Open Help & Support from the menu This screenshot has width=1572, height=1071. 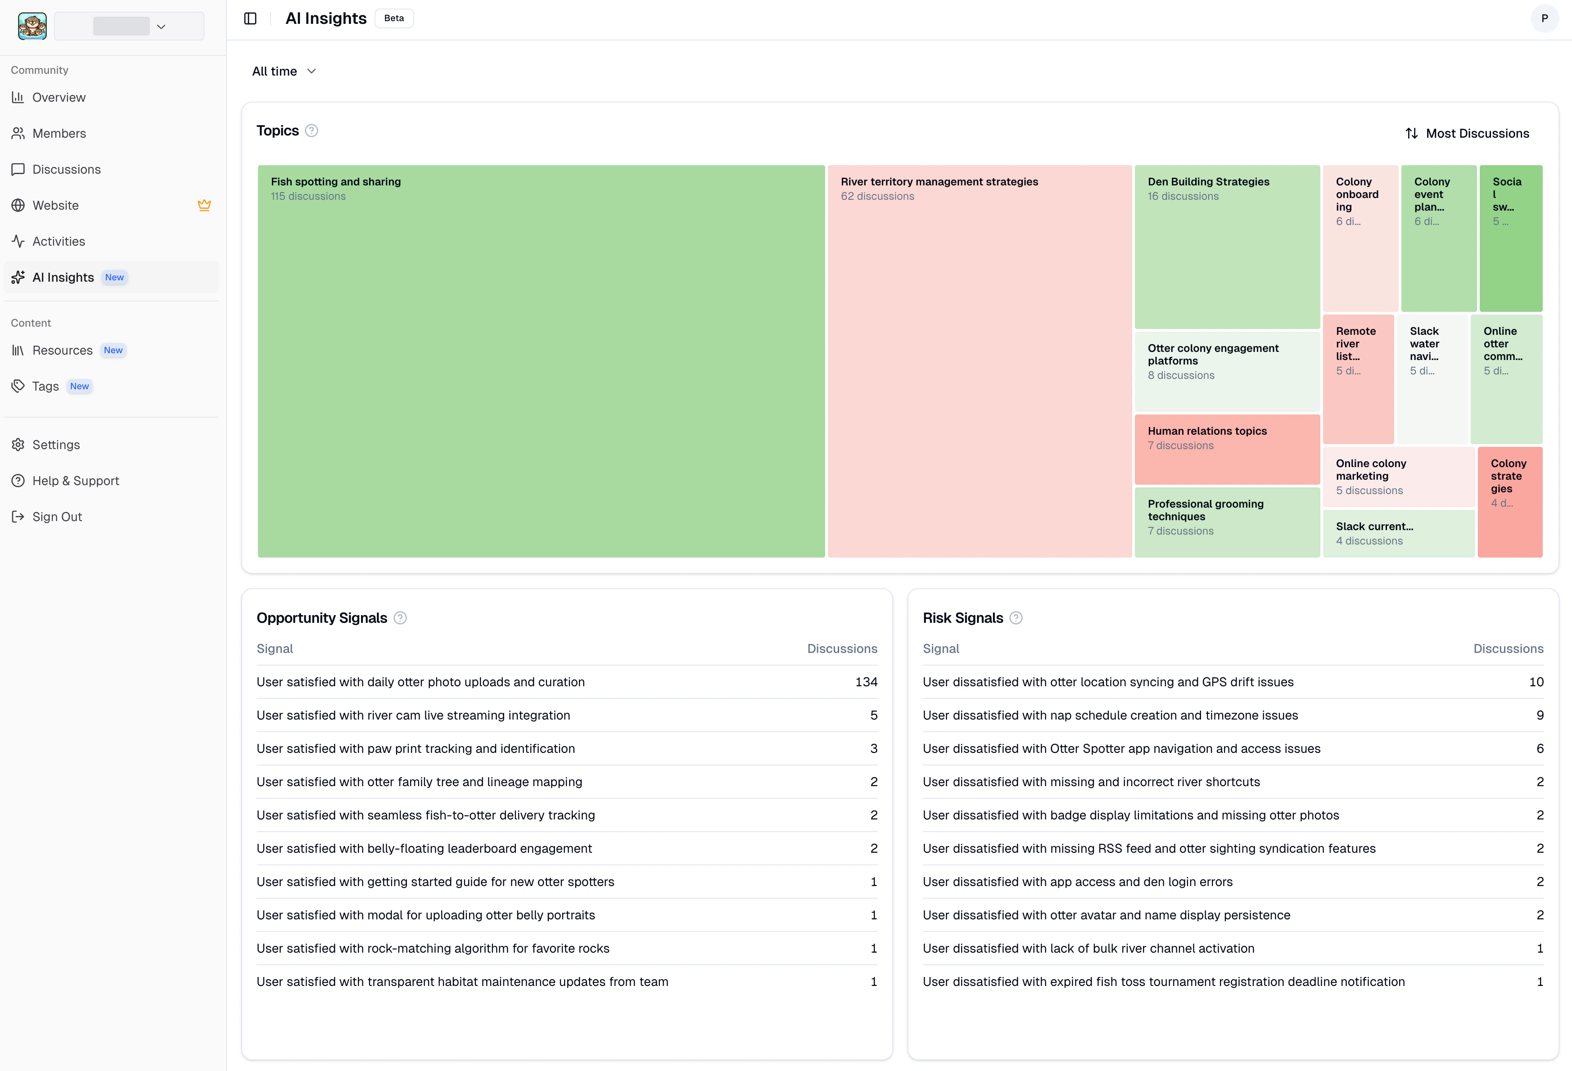[76, 480]
